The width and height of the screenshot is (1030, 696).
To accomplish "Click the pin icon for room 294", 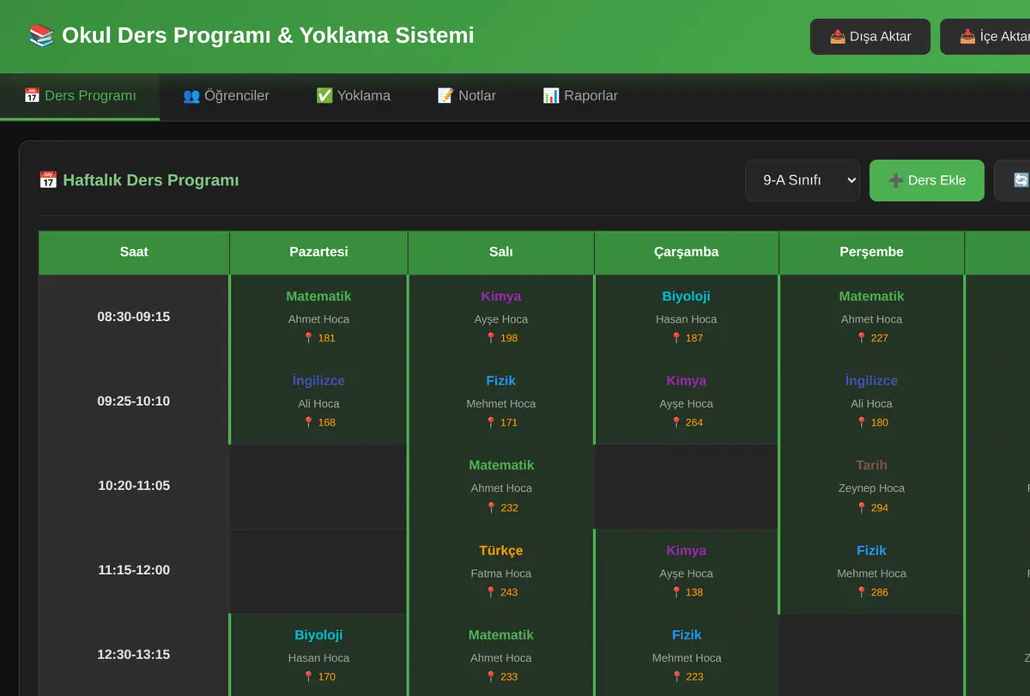I will tap(862, 507).
